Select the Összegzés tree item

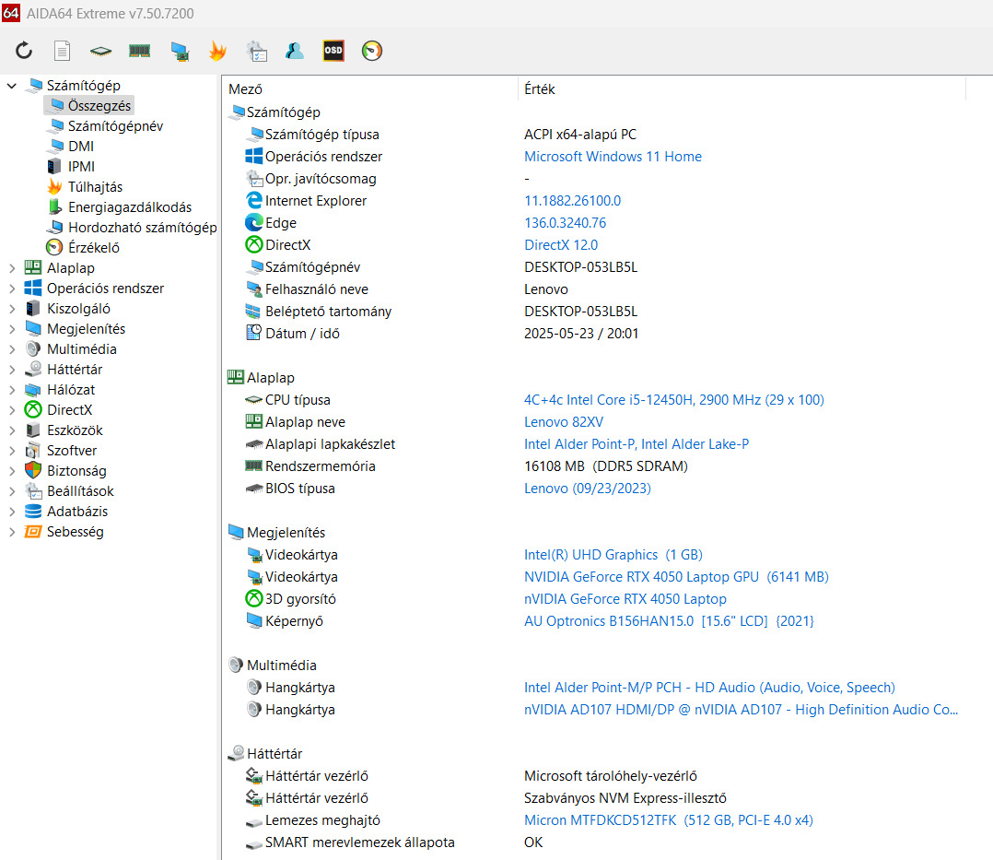[x=99, y=106]
